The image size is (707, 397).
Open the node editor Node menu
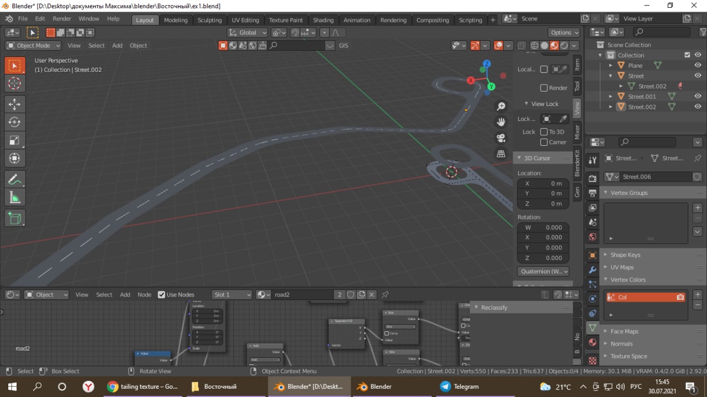click(144, 295)
